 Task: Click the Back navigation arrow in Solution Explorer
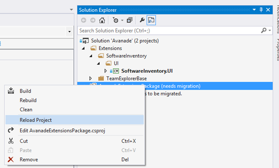(83, 20)
